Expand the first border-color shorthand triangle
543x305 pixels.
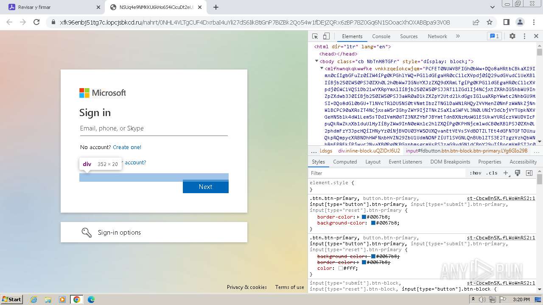coord(358,217)
